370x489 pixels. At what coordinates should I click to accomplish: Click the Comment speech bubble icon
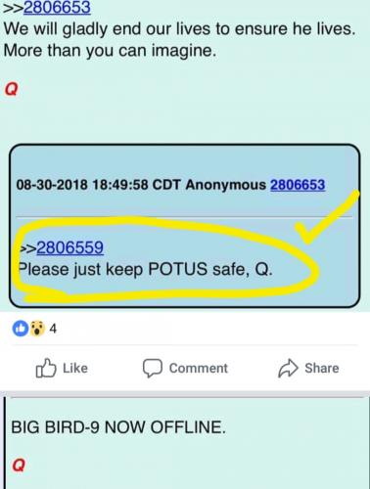(x=153, y=369)
